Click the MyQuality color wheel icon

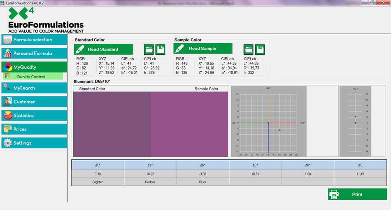pyautogui.click(x=8, y=67)
